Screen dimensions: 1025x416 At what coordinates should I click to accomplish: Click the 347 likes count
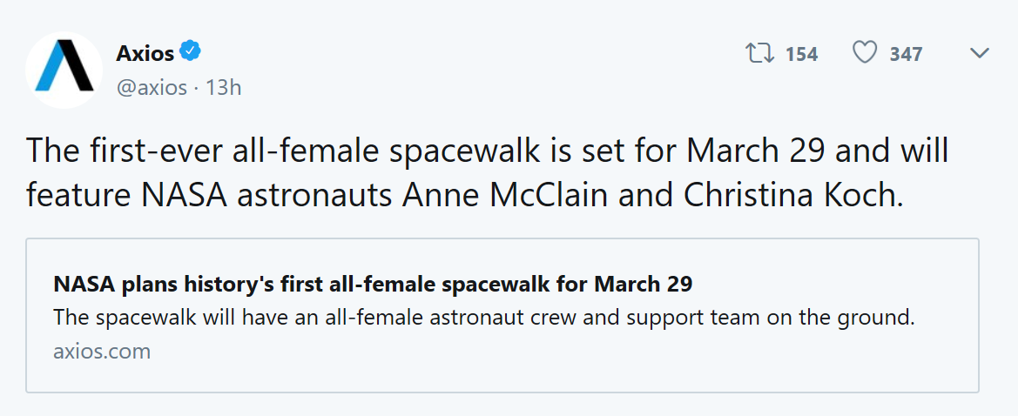pyautogui.click(x=906, y=55)
